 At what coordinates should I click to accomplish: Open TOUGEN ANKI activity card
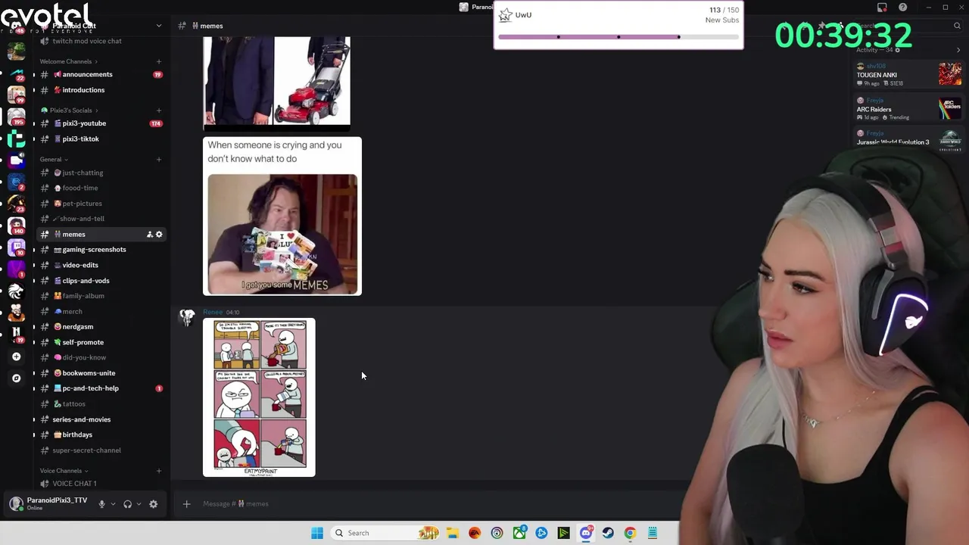coord(908,75)
